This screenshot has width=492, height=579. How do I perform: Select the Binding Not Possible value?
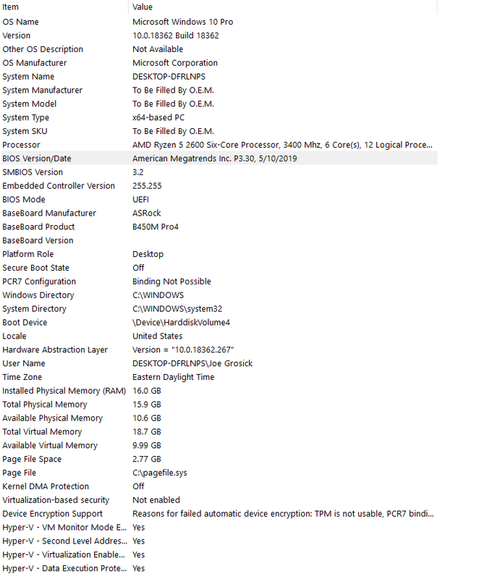pyautogui.click(x=171, y=282)
